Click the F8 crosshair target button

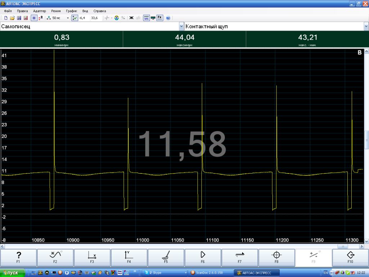[x=277, y=258]
